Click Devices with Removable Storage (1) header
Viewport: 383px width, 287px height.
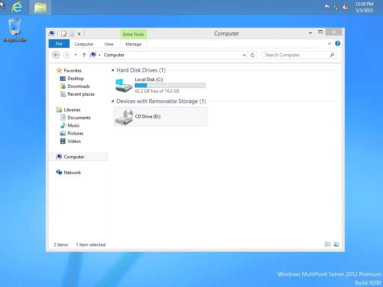161,101
